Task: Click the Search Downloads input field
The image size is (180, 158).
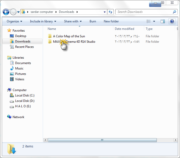Action: tap(144, 12)
